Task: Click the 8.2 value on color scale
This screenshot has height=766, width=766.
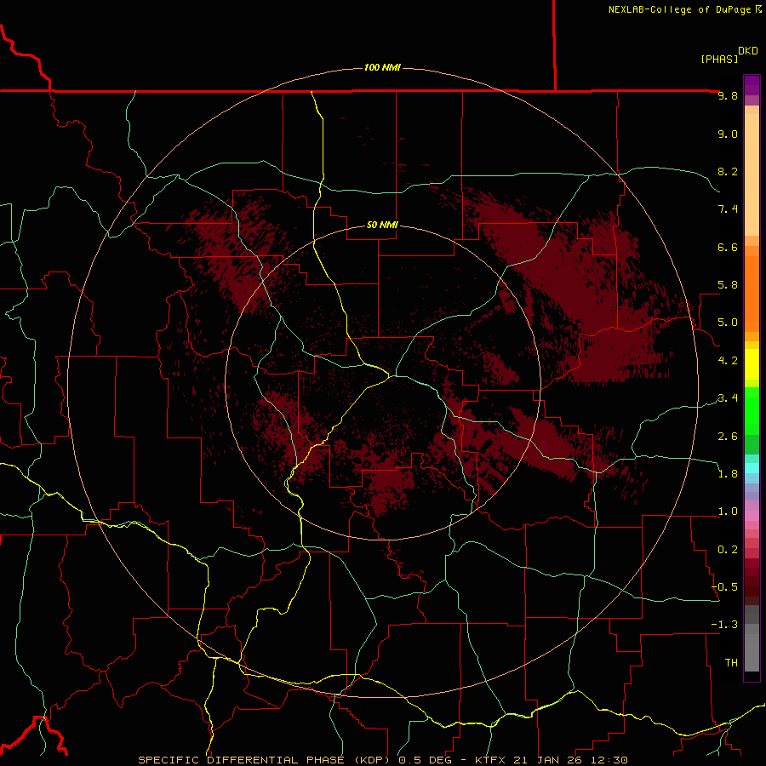Action: 728,171
